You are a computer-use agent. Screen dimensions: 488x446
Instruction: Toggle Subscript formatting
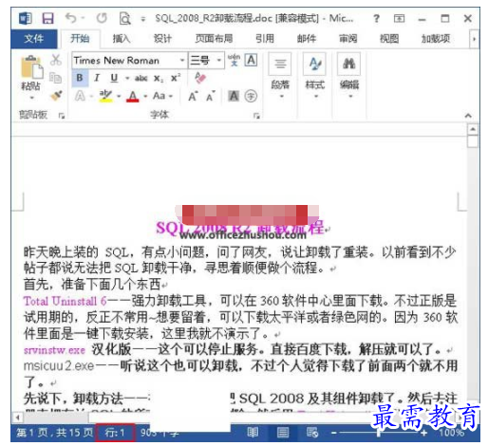[159, 78]
